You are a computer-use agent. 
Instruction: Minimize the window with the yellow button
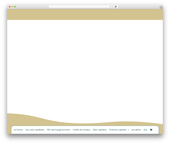[12, 7]
